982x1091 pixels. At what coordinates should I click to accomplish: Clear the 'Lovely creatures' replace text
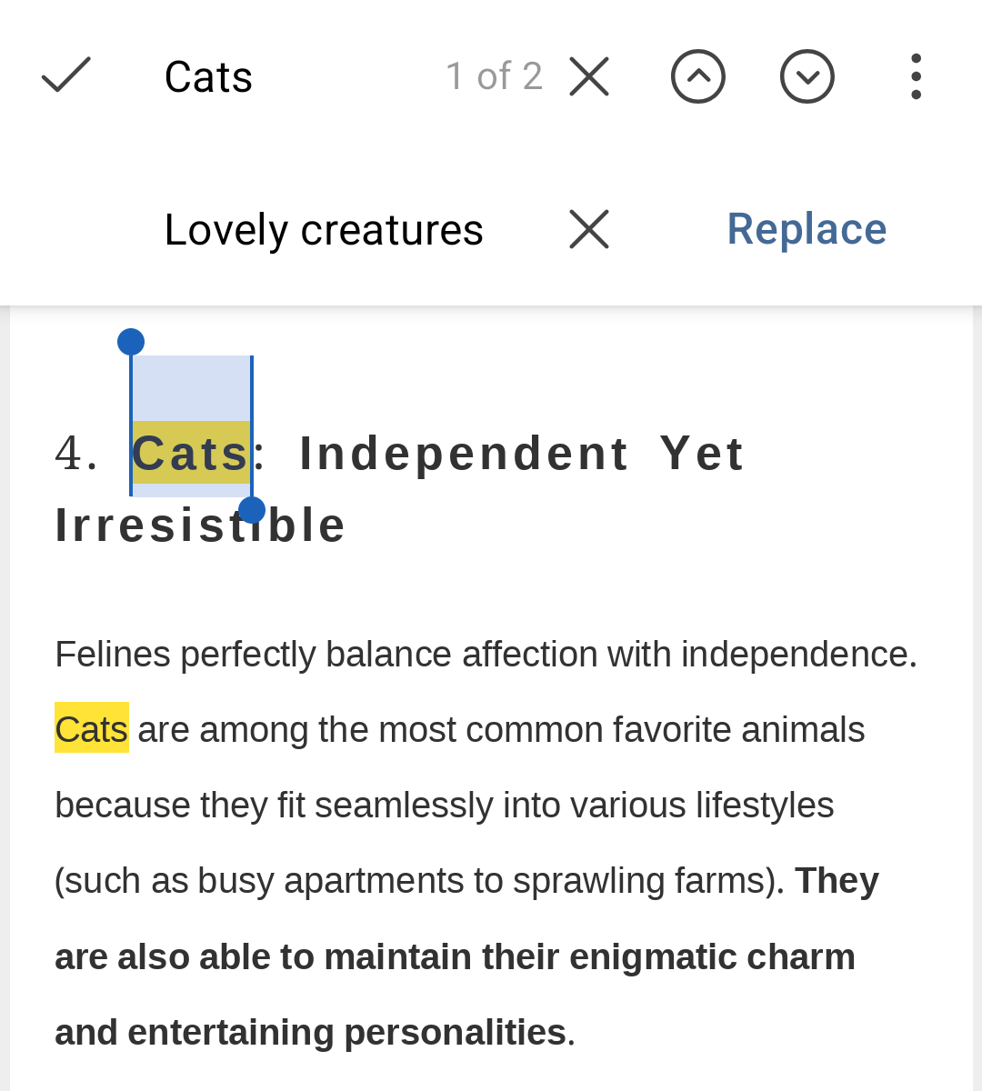(588, 229)
